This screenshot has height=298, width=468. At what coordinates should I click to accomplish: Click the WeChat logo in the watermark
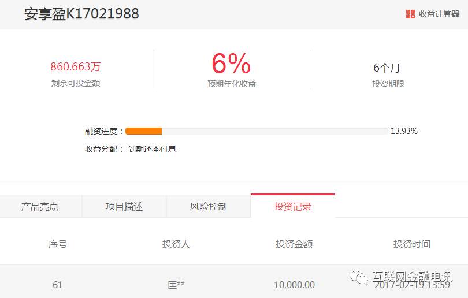pos(358,277)
